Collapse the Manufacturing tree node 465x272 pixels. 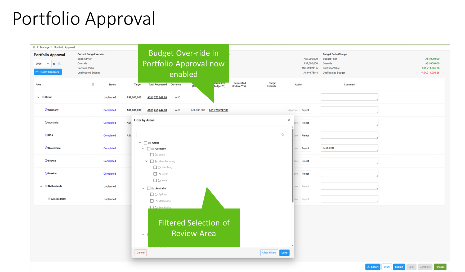click(x=146, y=161)
